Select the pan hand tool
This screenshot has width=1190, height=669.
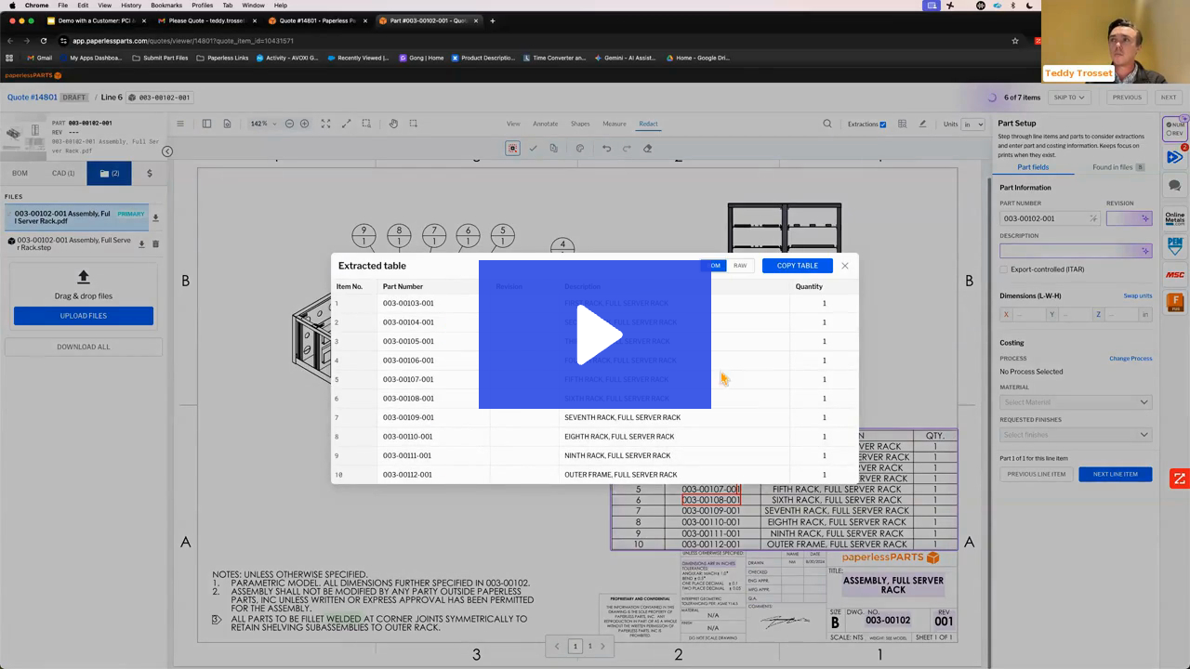(x=393, y=124)
